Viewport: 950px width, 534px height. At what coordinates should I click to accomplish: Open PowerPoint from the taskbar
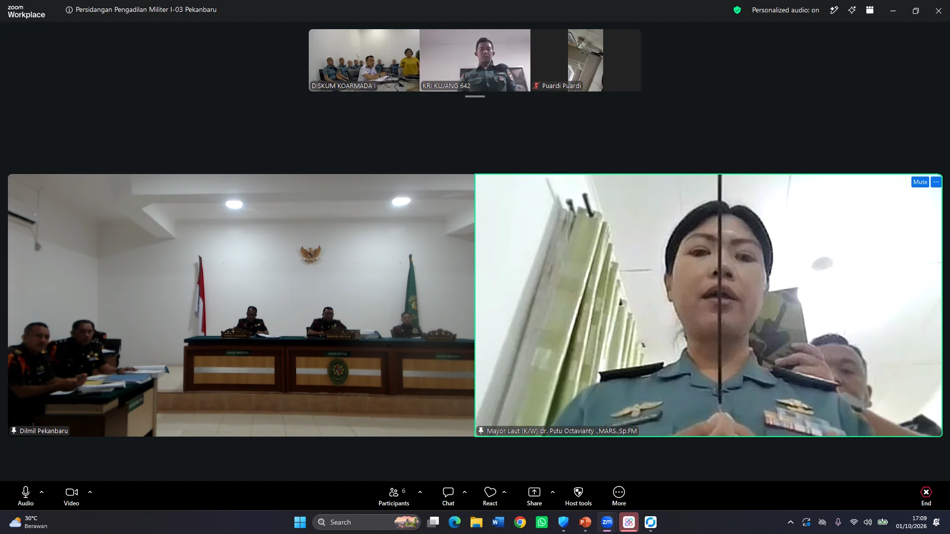click(x=585, y=522)
